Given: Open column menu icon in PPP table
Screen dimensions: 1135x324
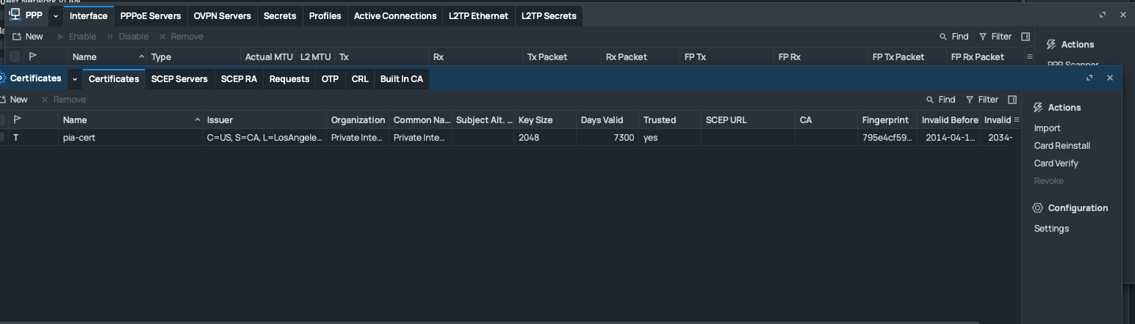Looking at the screenshot, I should [1030, 57].
